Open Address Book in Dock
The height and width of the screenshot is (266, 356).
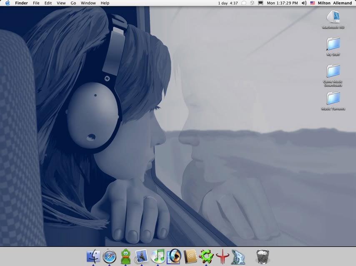190,256
